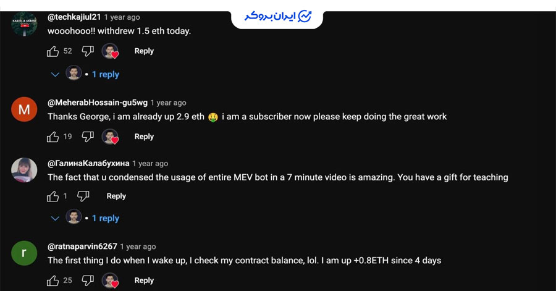Expand the reply under the MEV bot comment
Screen dimensions: 556x291
point(55,218)
